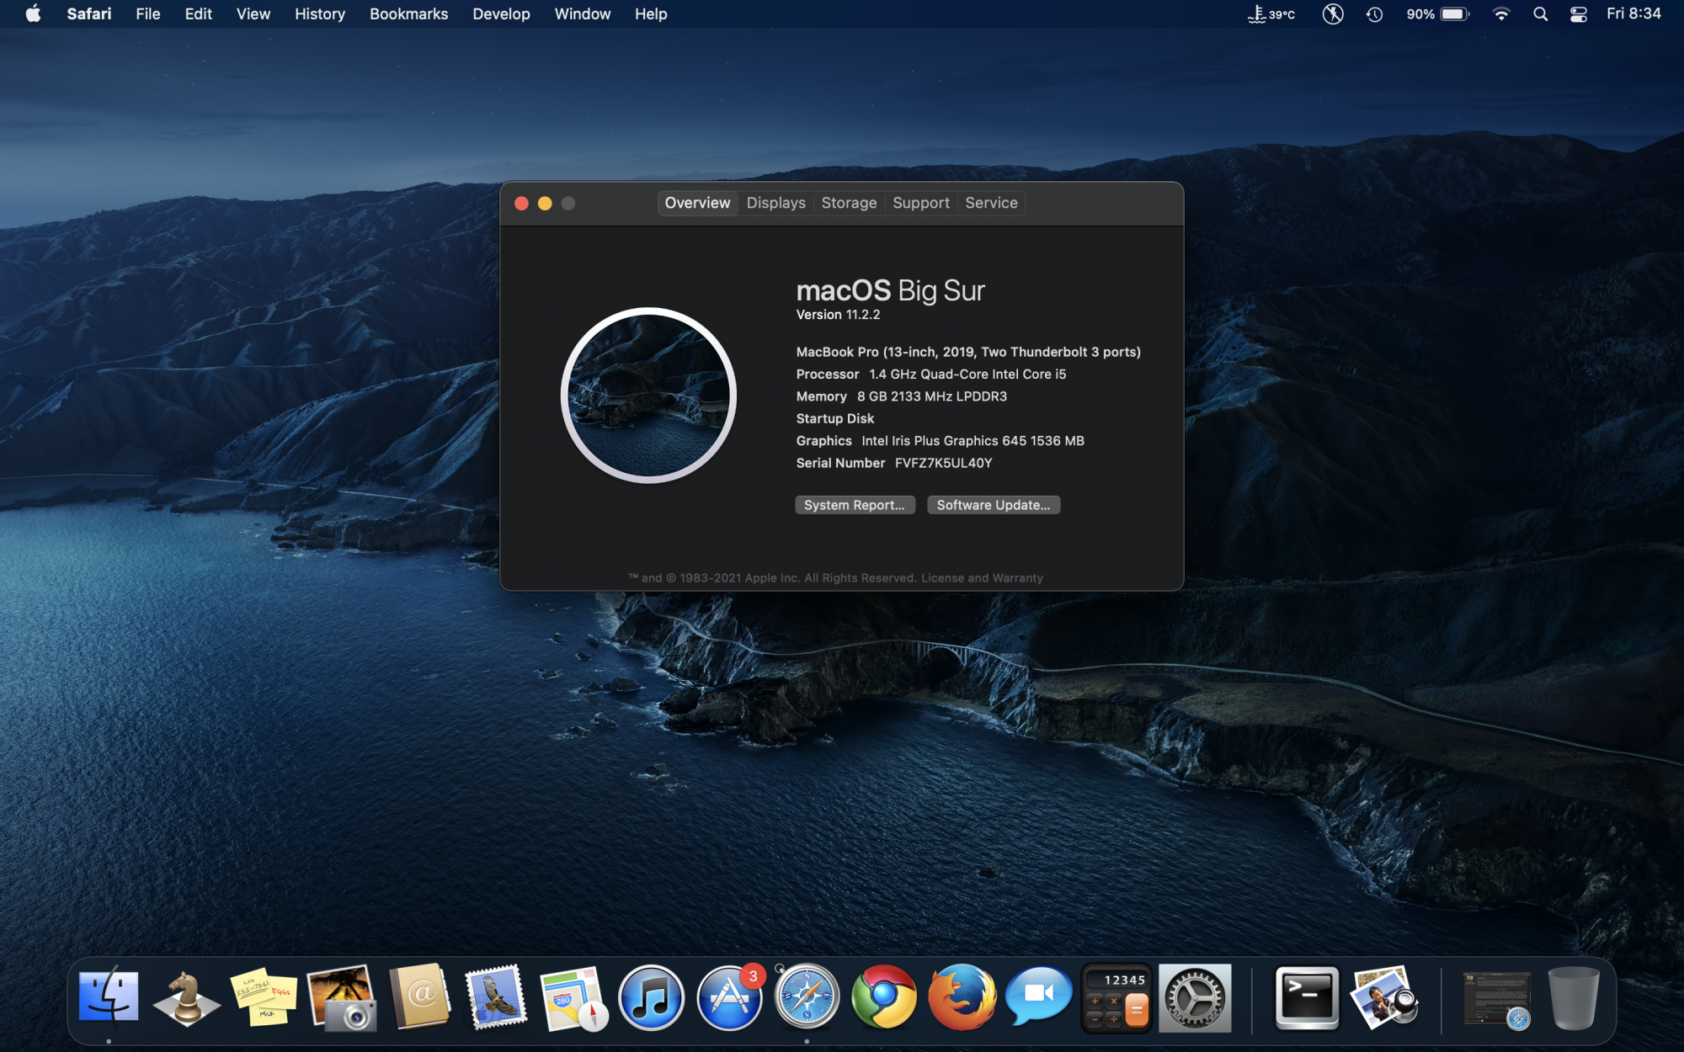Open the History menu
Screen dimensions: 1684x1052
pos(320,13)
